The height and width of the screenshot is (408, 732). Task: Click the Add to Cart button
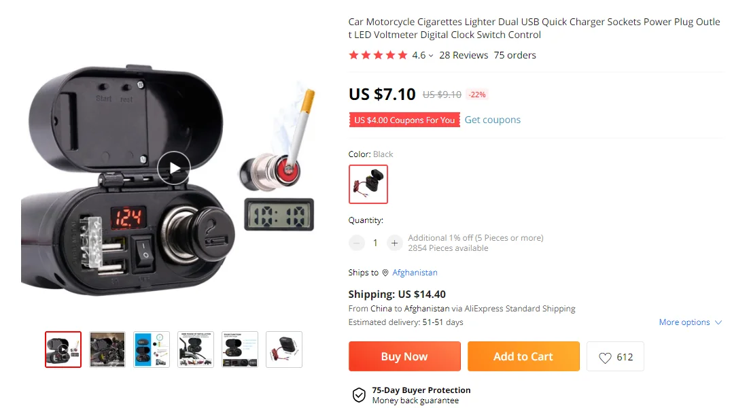coord(523,356)
